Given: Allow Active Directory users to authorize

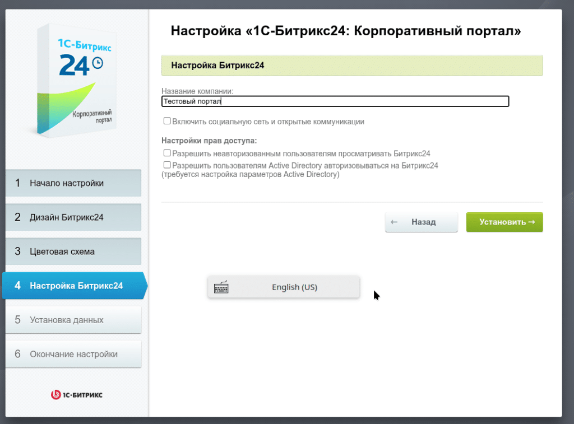Looking at the screenshot, I should point(167,165).
